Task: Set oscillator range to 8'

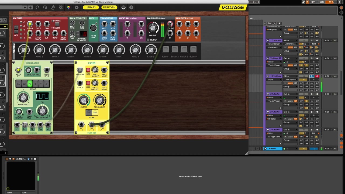Action: (35, 84)
